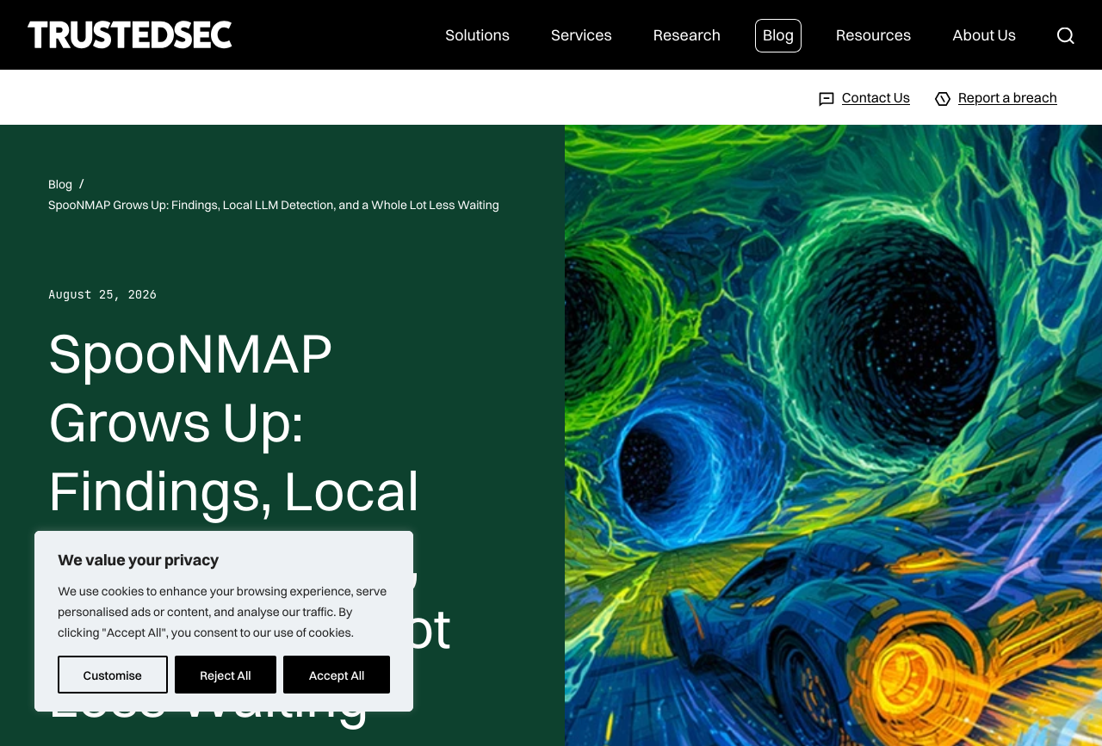The image size is (1102, 746).
Task: Open the Research menu
Action: click(x=687, y=35)
